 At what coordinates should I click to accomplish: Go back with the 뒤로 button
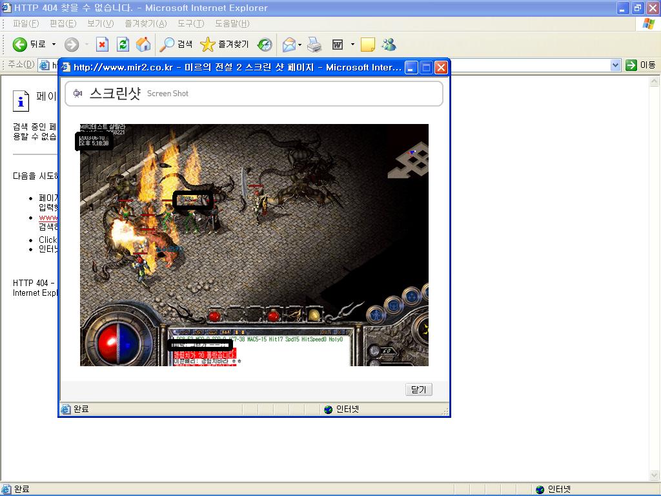click(x=28, y=45)
